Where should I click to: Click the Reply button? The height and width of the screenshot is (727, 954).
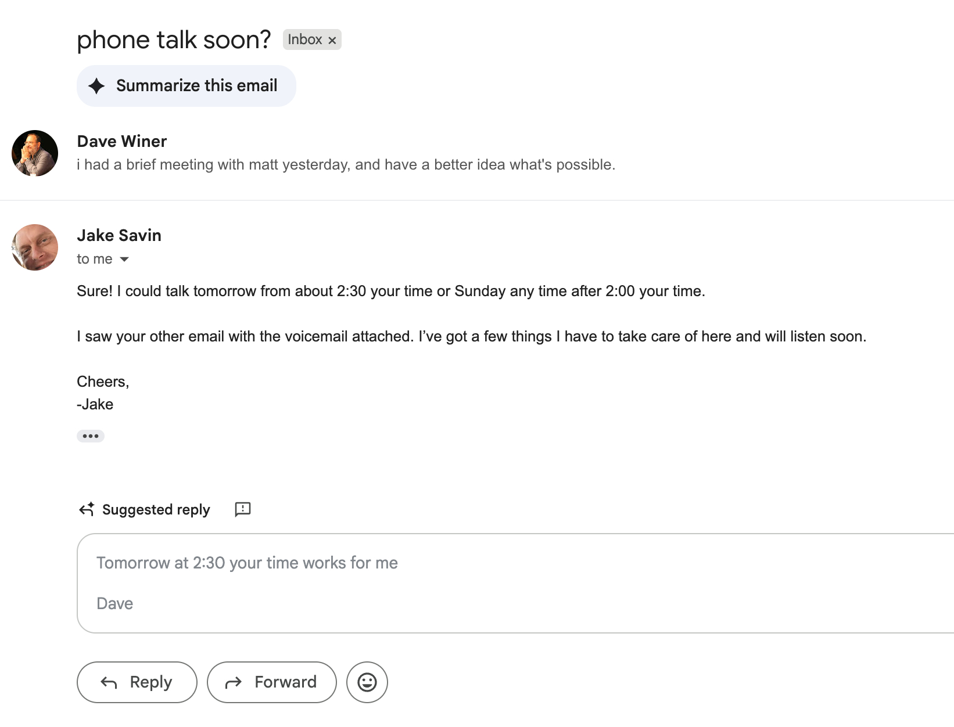137,682
